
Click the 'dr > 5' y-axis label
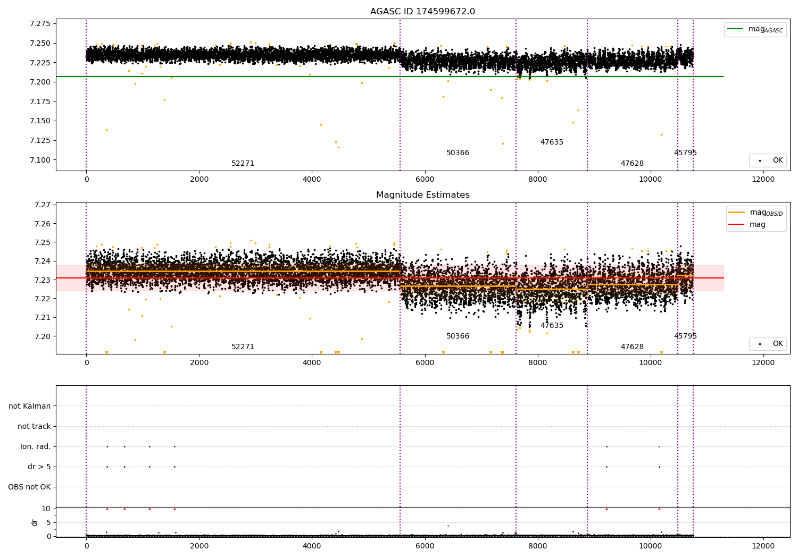39,467
